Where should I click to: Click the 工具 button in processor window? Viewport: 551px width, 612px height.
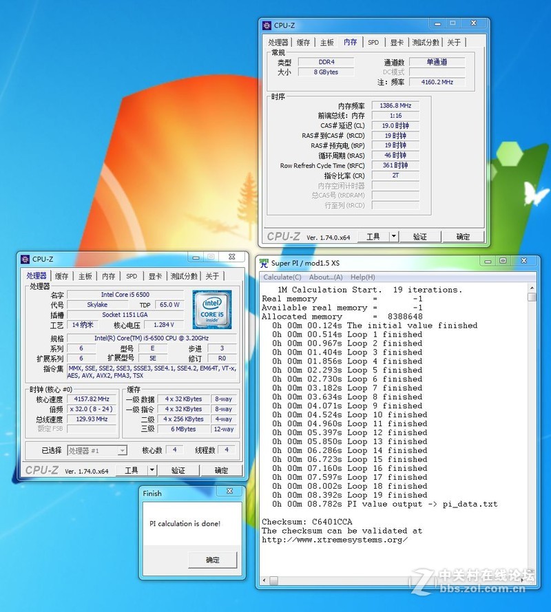click(131, 470)
